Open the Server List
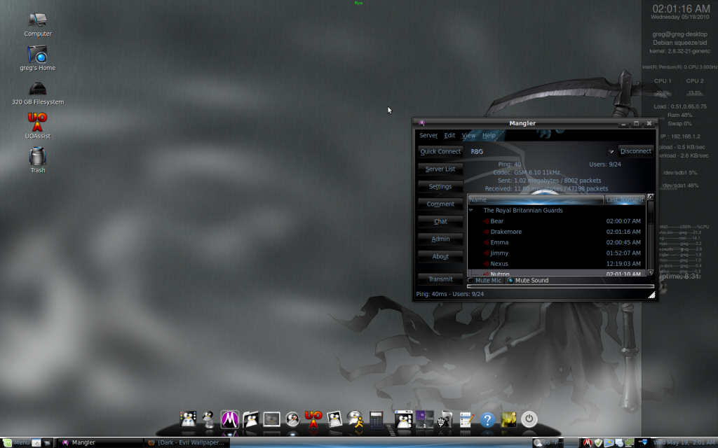 point(440,169)
